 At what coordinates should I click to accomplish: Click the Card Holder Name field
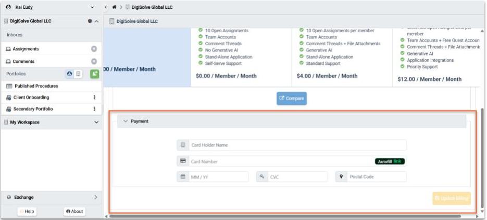coord(297,145)
